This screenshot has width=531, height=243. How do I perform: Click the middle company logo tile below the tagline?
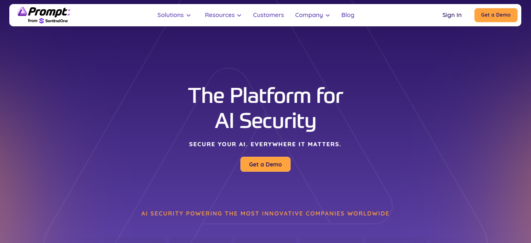[x=265, y=240]
